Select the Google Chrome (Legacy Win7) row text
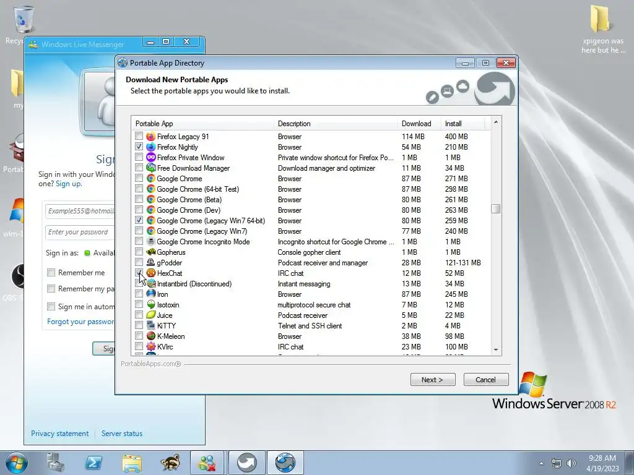The image size is (634, 475). point(202,231)
